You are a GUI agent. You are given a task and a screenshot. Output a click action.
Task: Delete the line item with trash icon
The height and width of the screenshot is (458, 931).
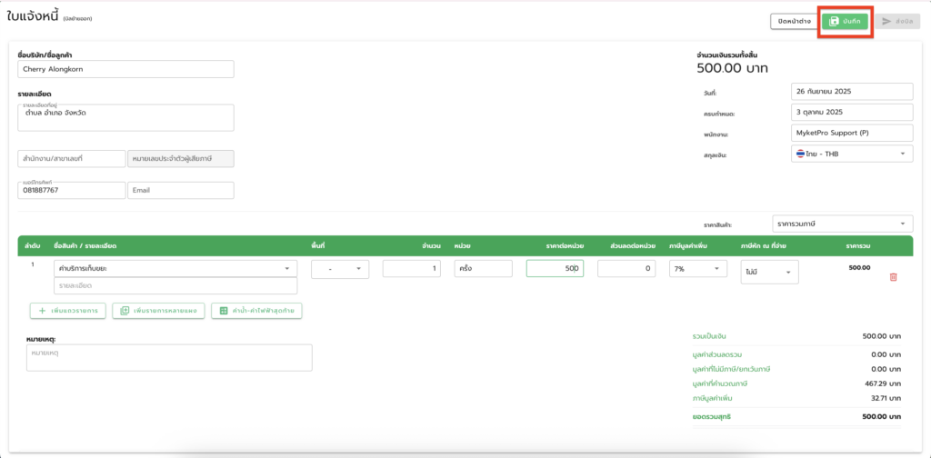click(x=893, y=276)
